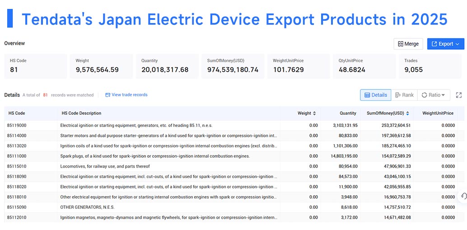Click the customer support headset icon
The height and width of the screenshot is (230, 467).
click(x=463, y=196)
